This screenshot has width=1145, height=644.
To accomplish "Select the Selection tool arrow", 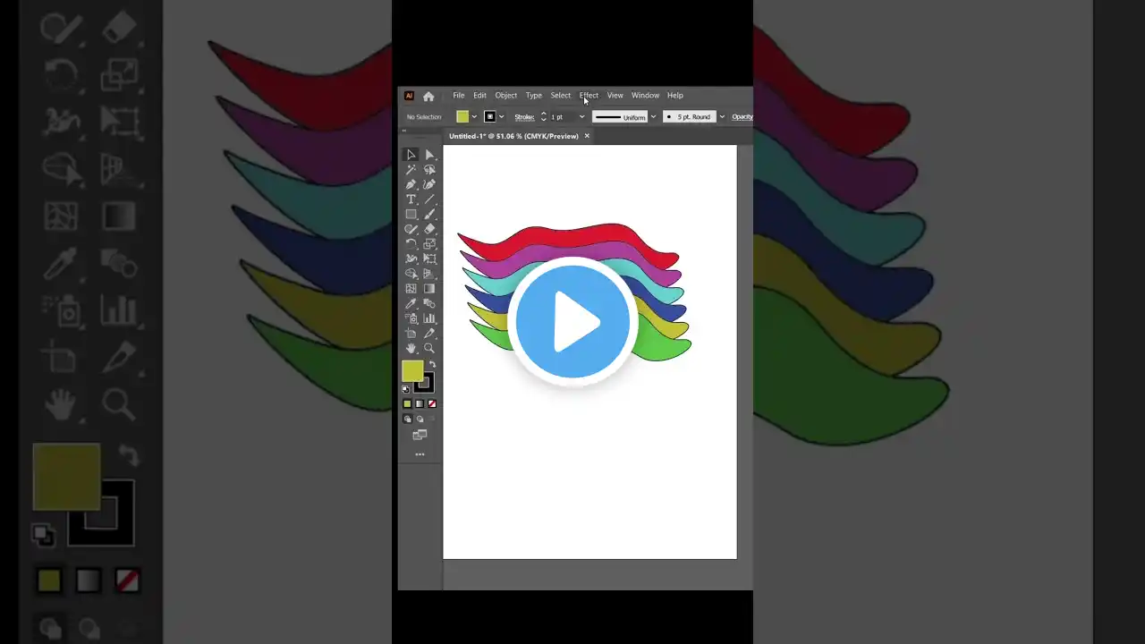I will tap(411, 155).
